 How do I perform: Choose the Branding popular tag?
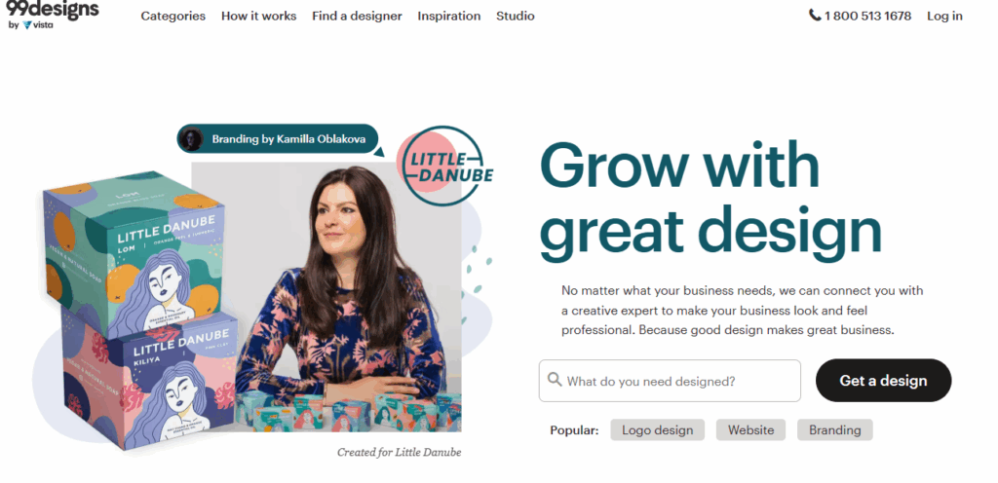(x=834, y=430)
